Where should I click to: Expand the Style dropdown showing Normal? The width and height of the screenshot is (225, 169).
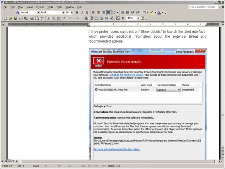pyautogui.click(x=38, y=13)
